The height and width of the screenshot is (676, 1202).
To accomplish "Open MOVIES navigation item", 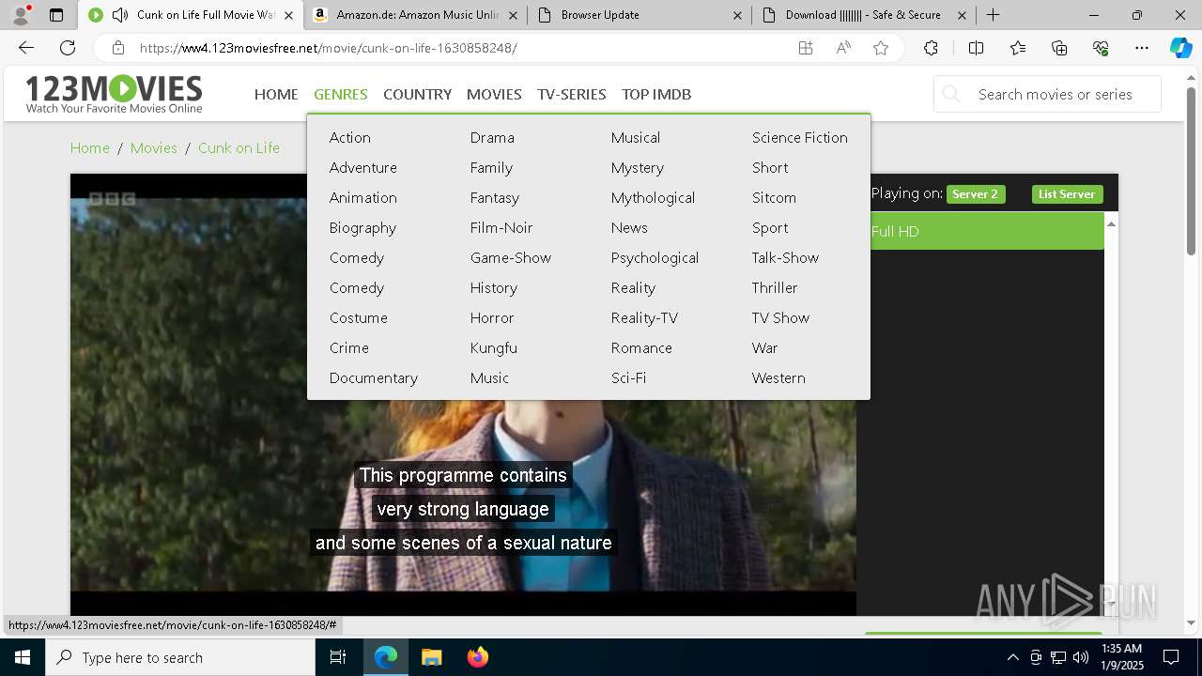I will 494,94.
